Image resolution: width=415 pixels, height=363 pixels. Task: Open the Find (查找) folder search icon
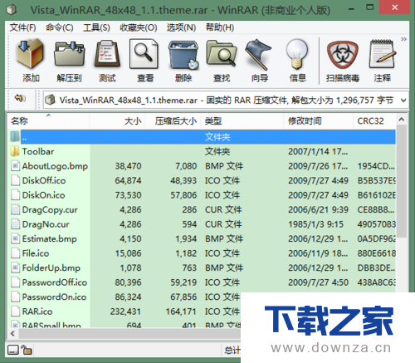[x=222, y=53]
